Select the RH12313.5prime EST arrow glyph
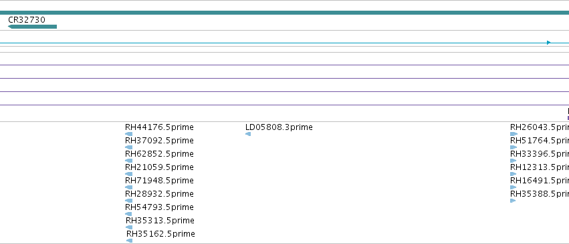The image size is (569, 244). (x=513, y=174)
